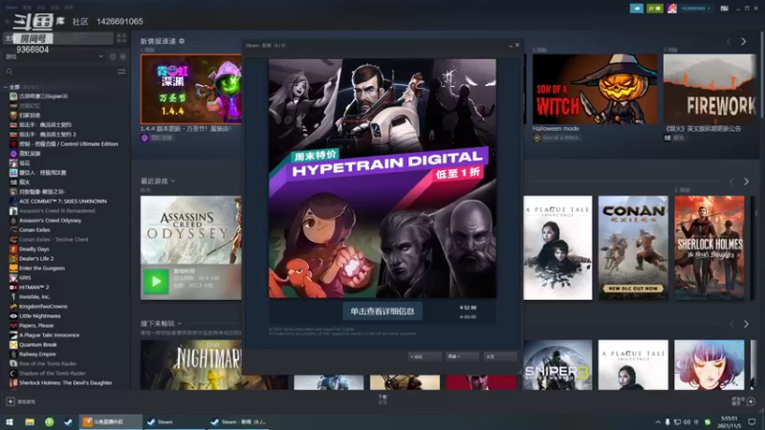Click A Plague Tale: Innocence list icon

[13, 335]
